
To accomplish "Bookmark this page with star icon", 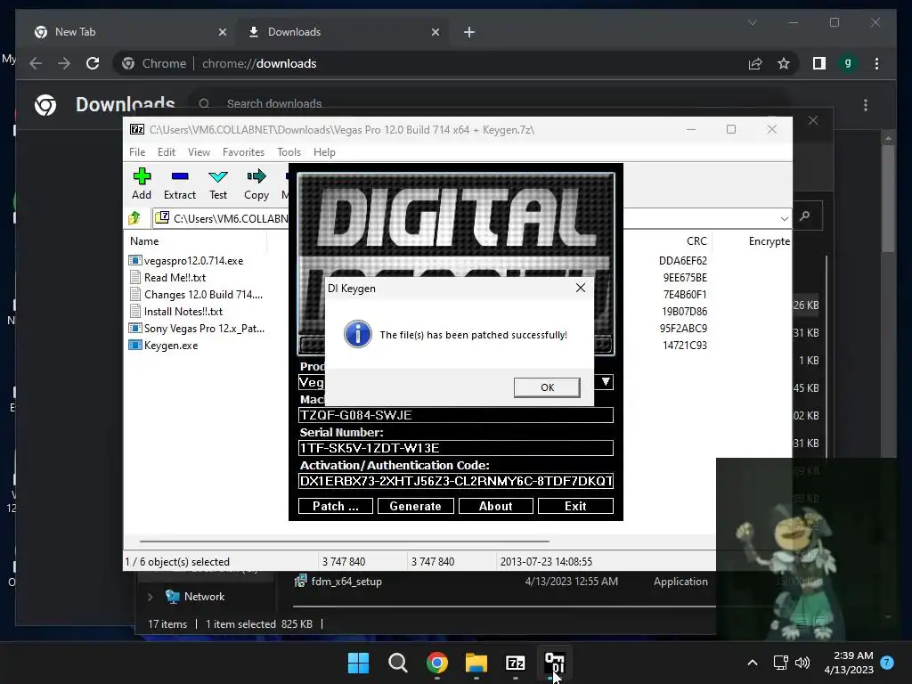I will pyautogui.click(x=784, y=63).
